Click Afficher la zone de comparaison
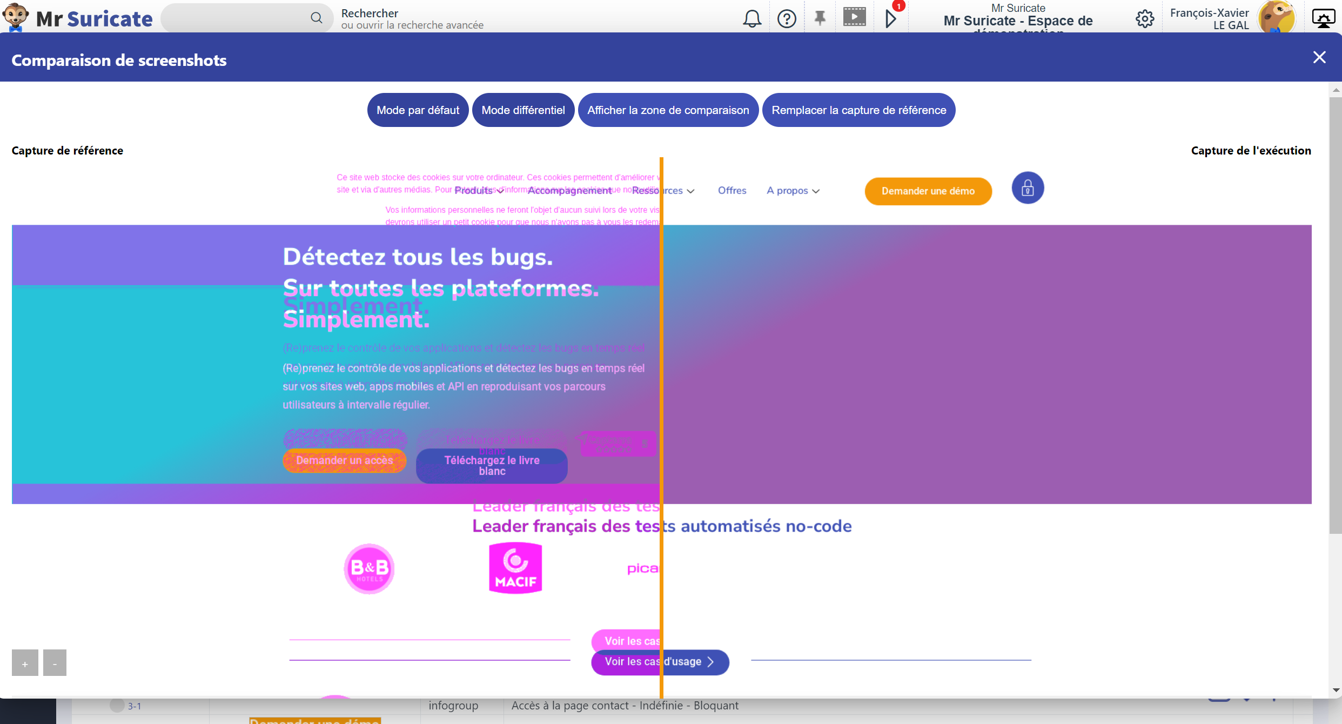 pos(668,110)
